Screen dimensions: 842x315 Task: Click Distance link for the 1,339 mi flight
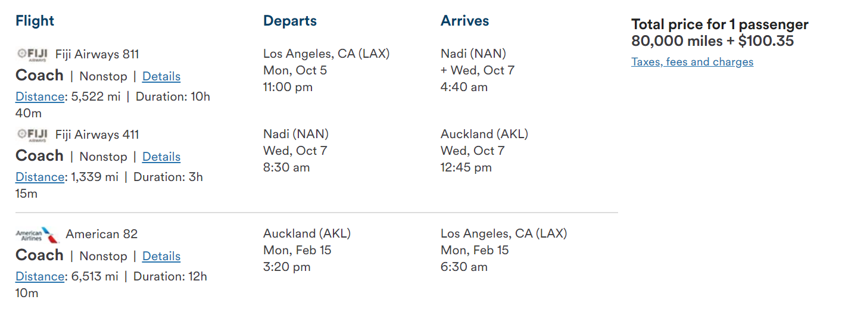pos(39,177)
